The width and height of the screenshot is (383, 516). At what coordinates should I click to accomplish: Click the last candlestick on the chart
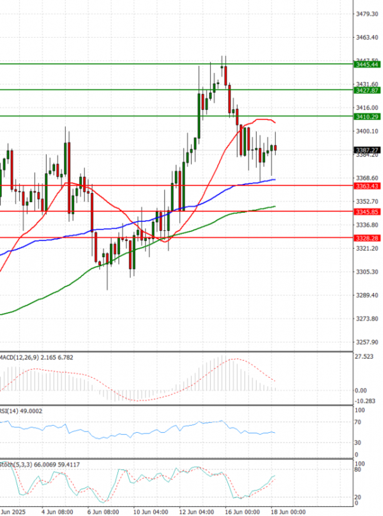[x=276, y=148]
